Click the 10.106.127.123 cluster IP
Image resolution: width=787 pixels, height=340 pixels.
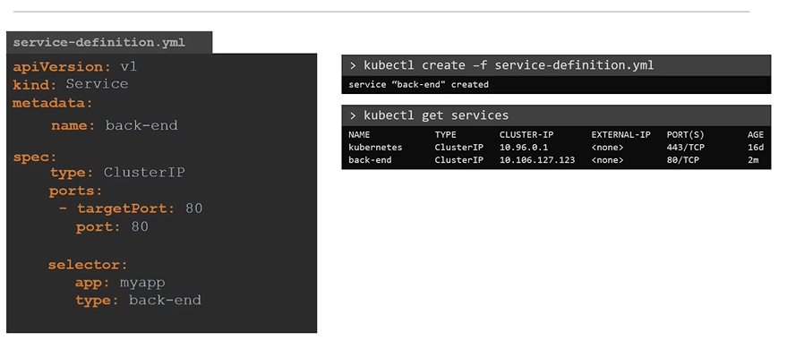pyautogui.click(x=537, y=160)
